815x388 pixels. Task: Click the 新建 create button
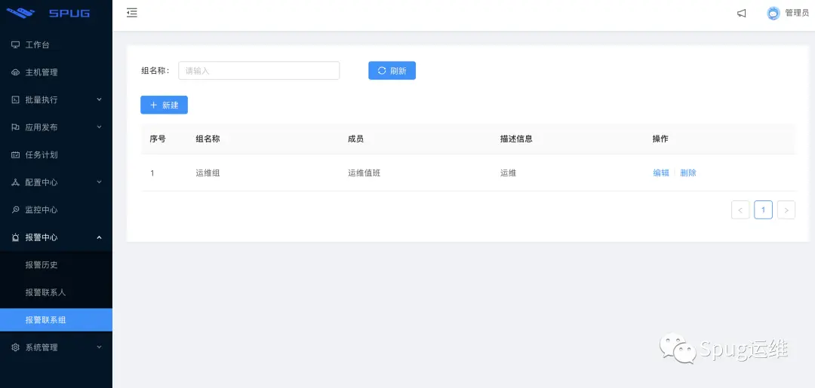tap(164, 105)
